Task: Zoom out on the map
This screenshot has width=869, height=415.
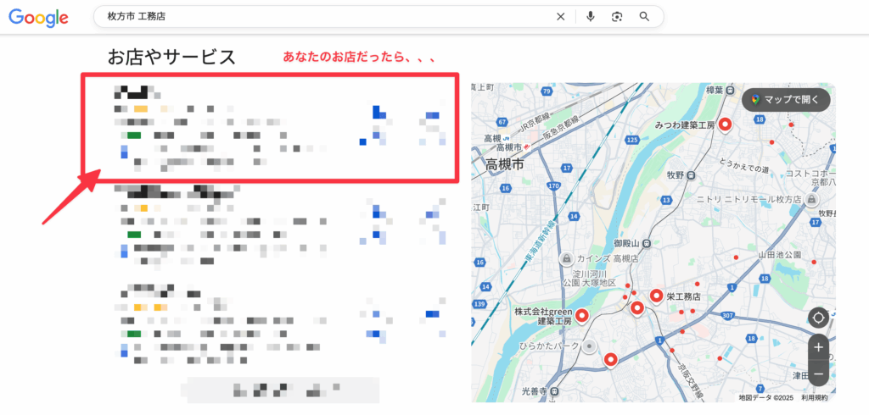Action: click(818, 373)
